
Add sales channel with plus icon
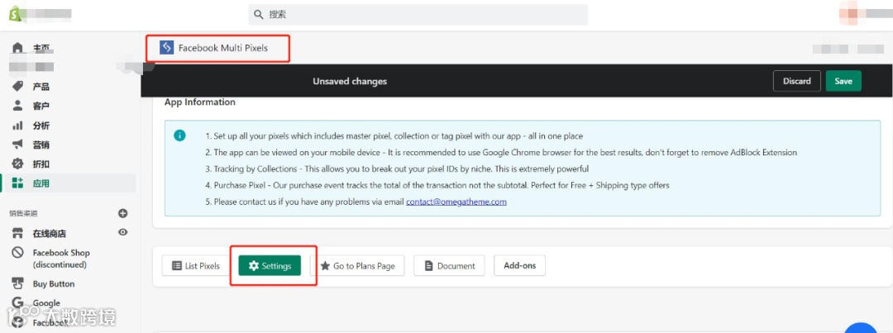point(122,213)
